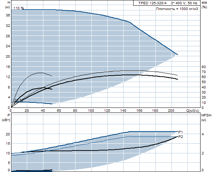This screenshot has width=212, height=172.
Task: Click flow axis value 80
Action: coord(75,111)
